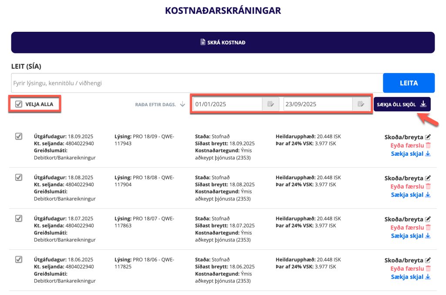Click the download icon on the 18.06.2025 entry

point(428,277)
